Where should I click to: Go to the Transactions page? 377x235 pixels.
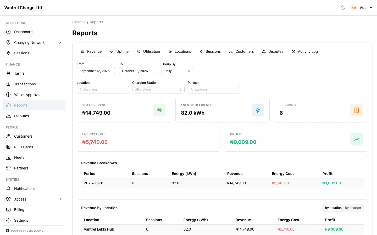(x=34, y=84)
